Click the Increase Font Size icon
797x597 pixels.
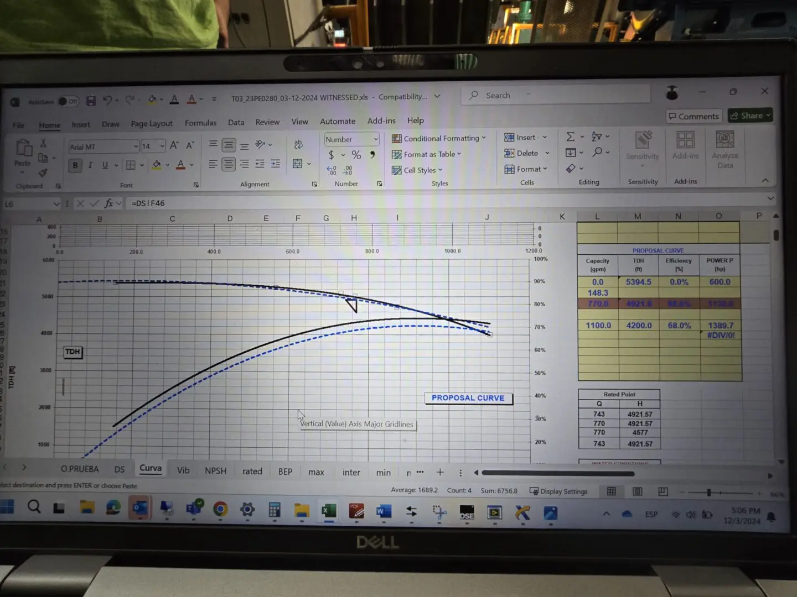click(174, 145)
